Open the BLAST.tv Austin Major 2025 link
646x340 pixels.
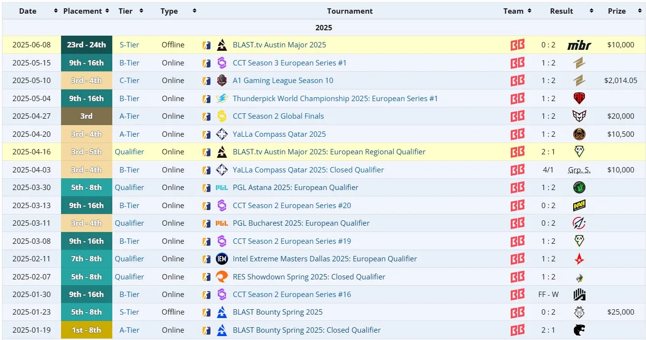[279, 45]
